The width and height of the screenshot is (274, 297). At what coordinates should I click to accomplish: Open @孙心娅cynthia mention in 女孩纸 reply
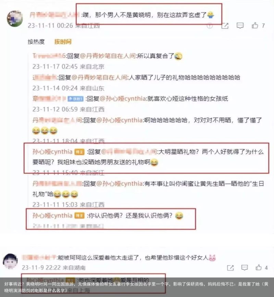click(x=123, y=99)
